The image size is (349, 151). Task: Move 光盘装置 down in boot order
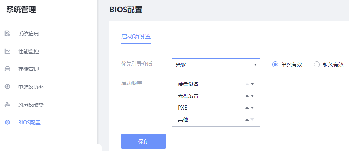click(252, 96)
